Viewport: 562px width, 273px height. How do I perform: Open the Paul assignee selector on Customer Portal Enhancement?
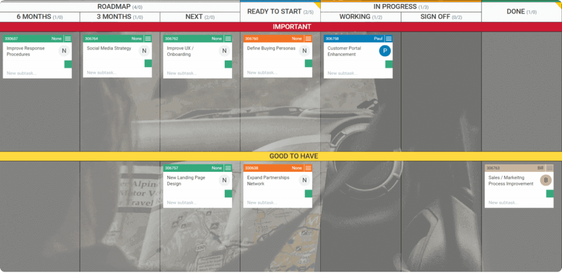[x=378, y=38]
